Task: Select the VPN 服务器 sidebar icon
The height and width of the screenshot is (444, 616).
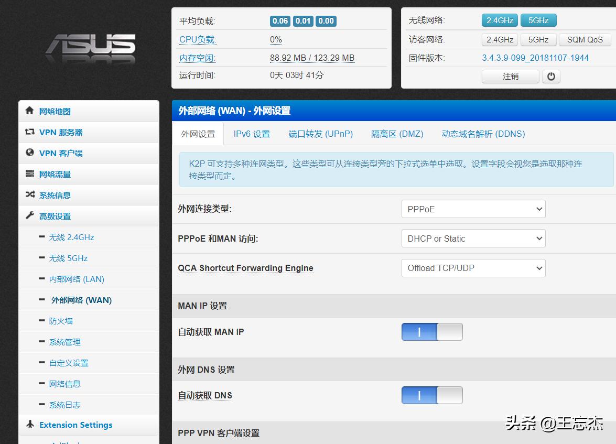Action: tap(30, 132)
